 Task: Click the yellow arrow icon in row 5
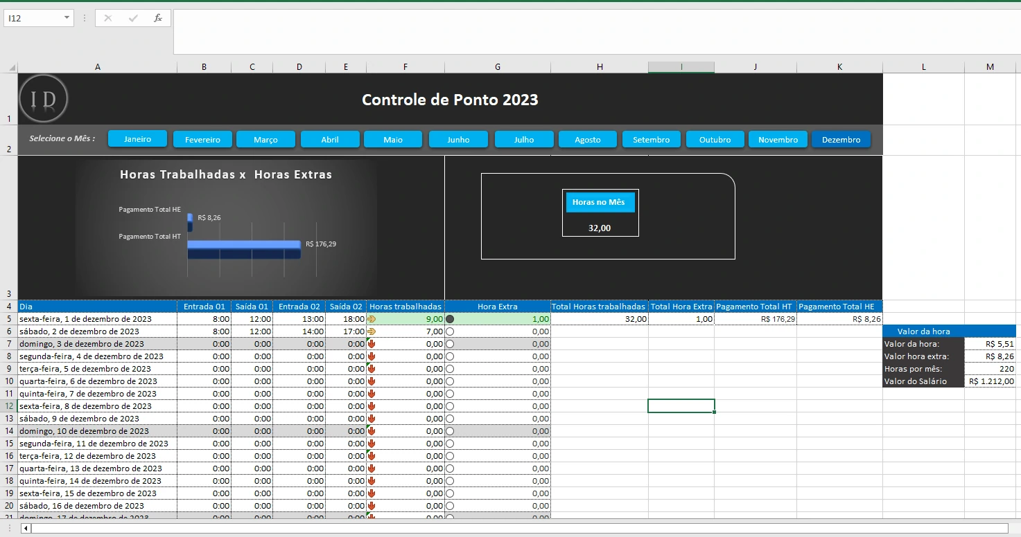[x=372, y=319]
